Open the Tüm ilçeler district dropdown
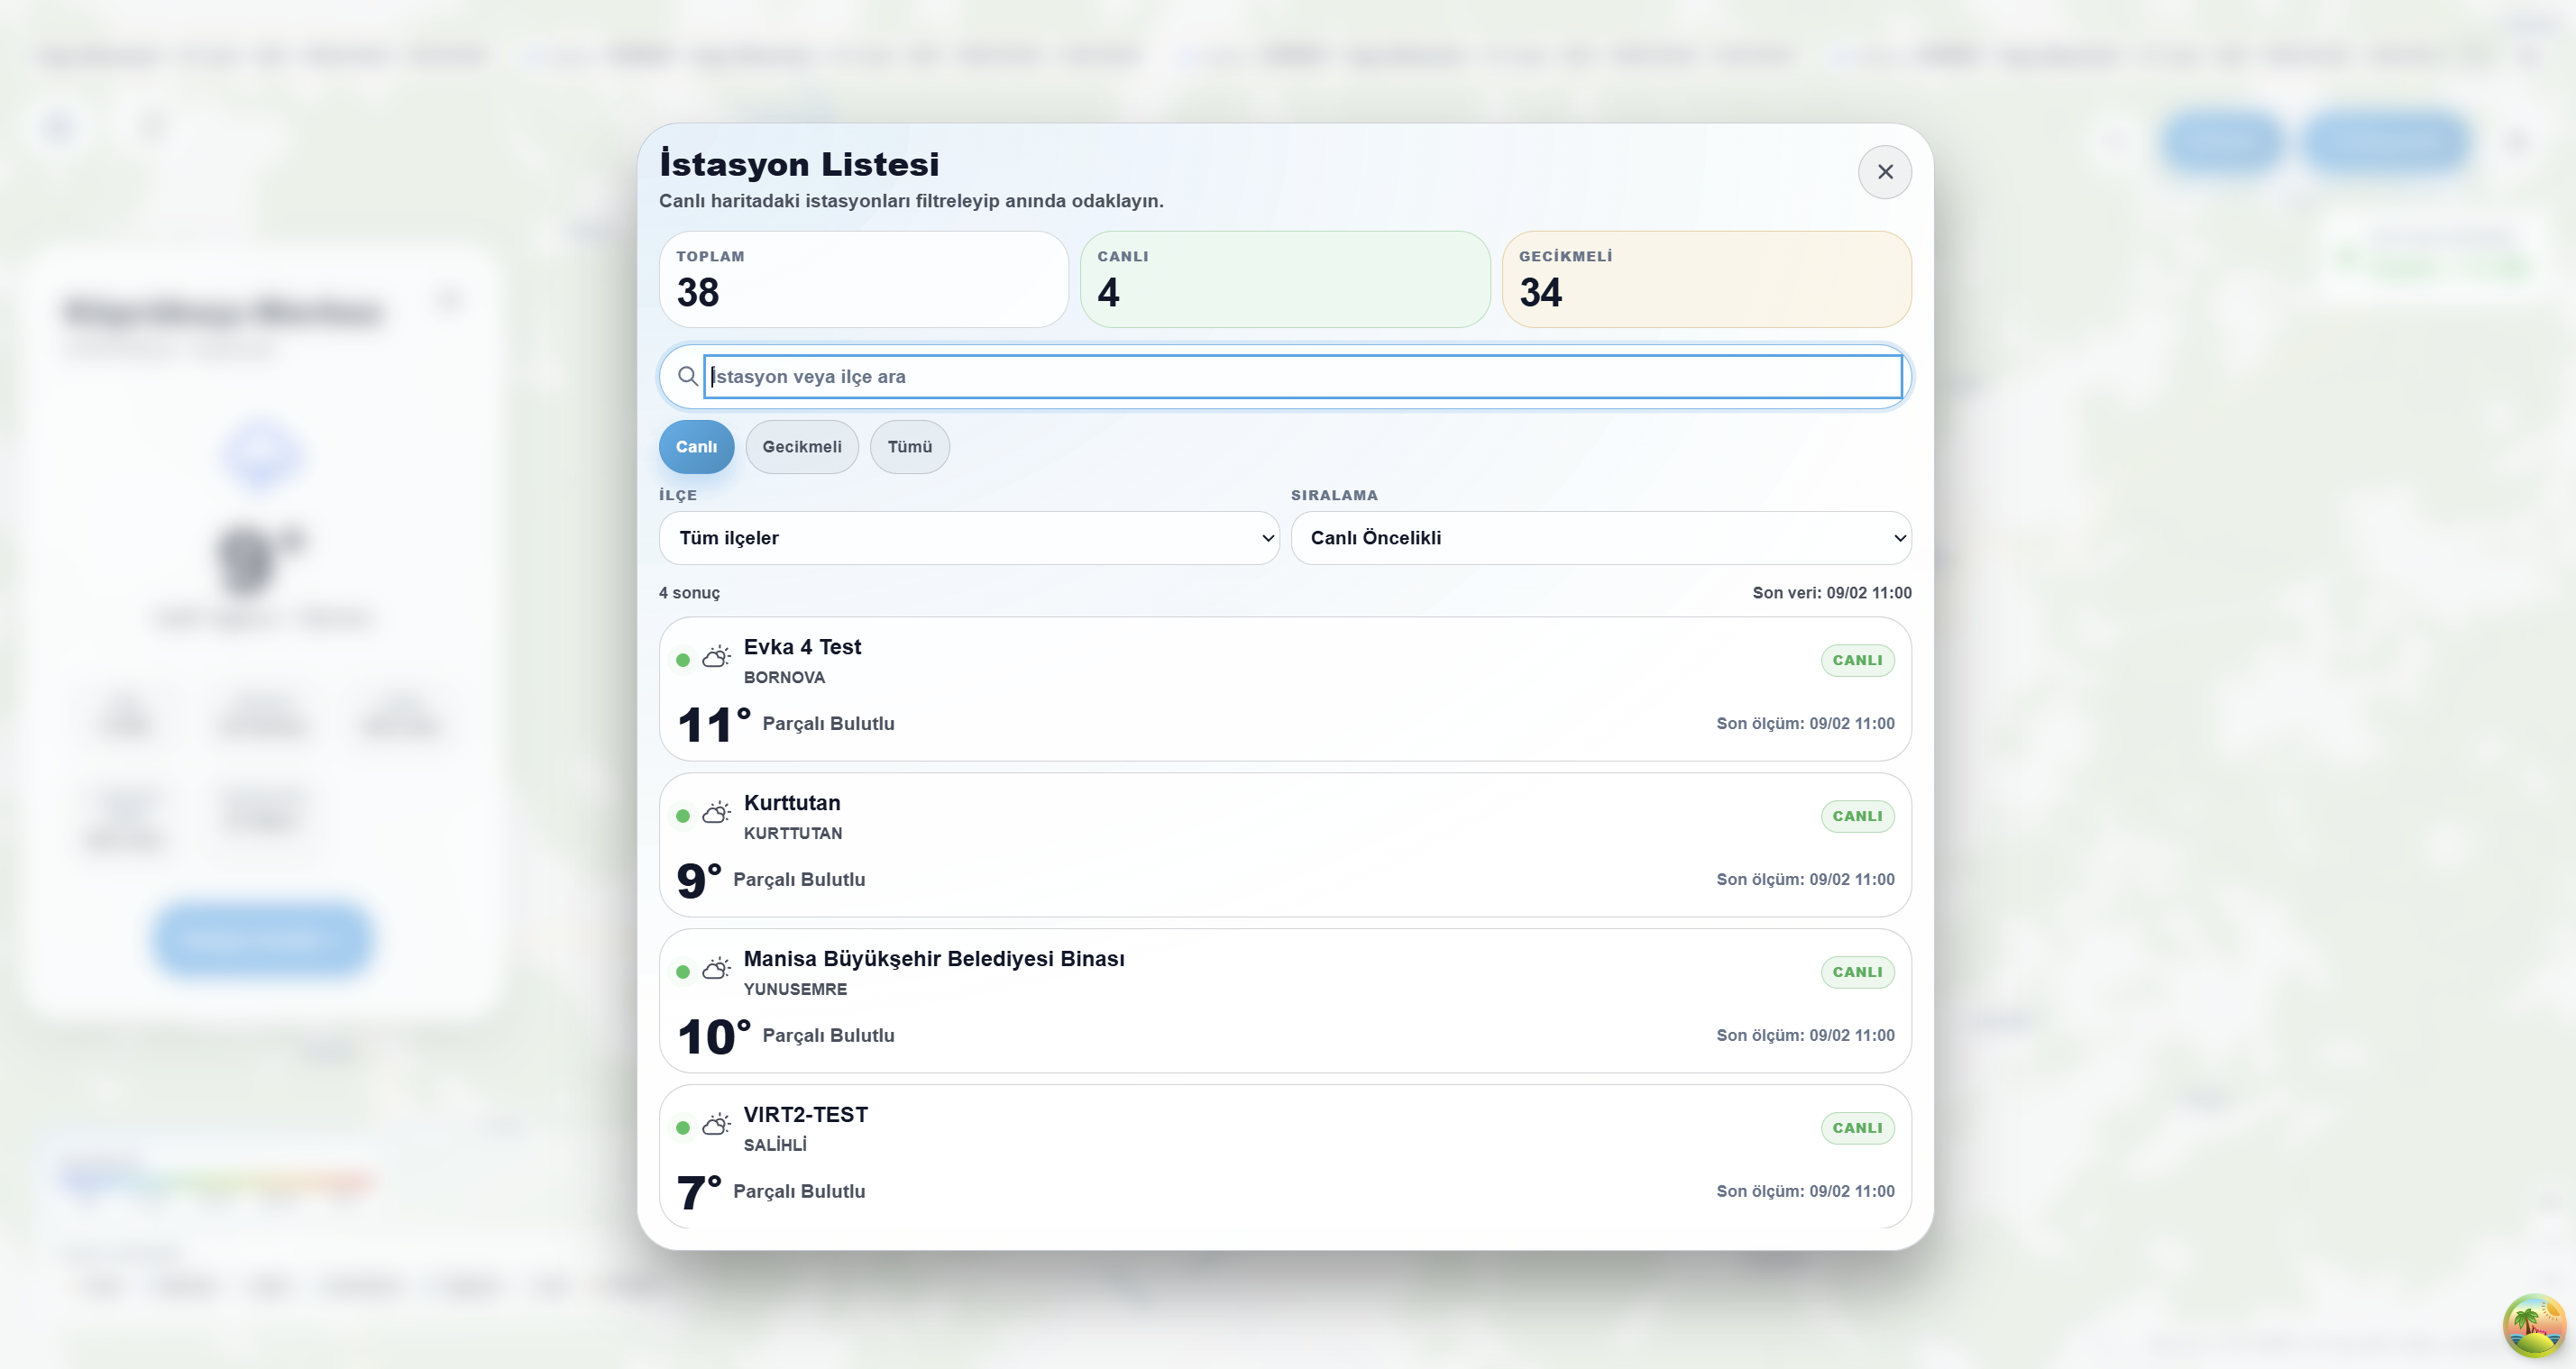Screen dimensions: 2576x1369 968,538
